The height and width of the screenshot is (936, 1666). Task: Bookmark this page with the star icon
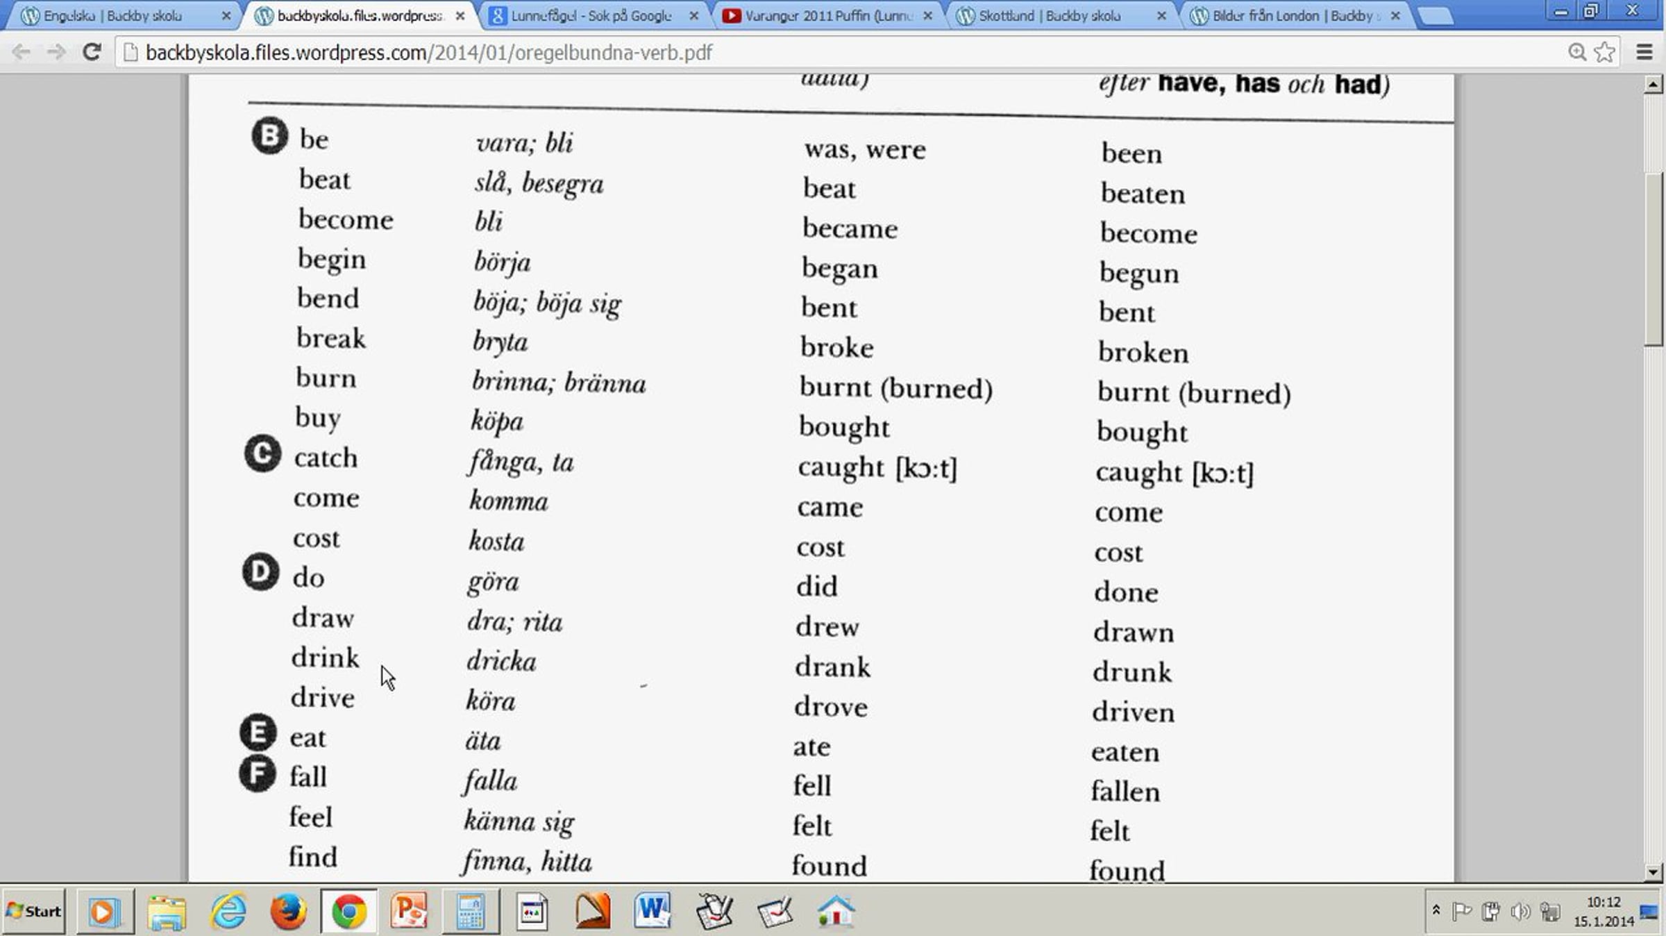click(1604, 52)
